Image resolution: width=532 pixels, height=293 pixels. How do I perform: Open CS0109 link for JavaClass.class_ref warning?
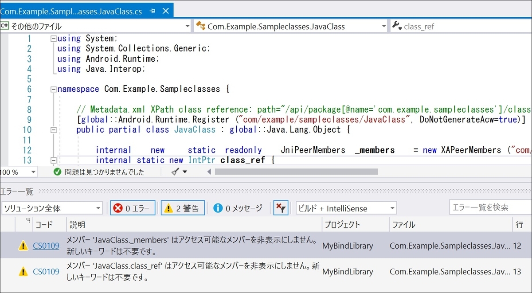click(46, 272)
